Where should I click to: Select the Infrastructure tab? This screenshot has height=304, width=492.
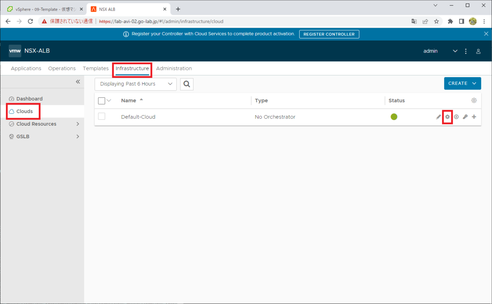click(x=132, y=68)
